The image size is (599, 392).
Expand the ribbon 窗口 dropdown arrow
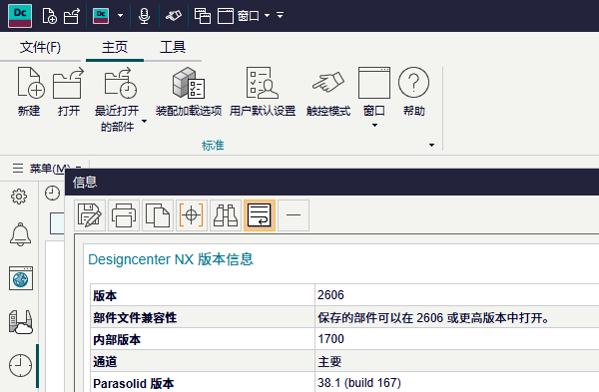[x=374, y=126]
